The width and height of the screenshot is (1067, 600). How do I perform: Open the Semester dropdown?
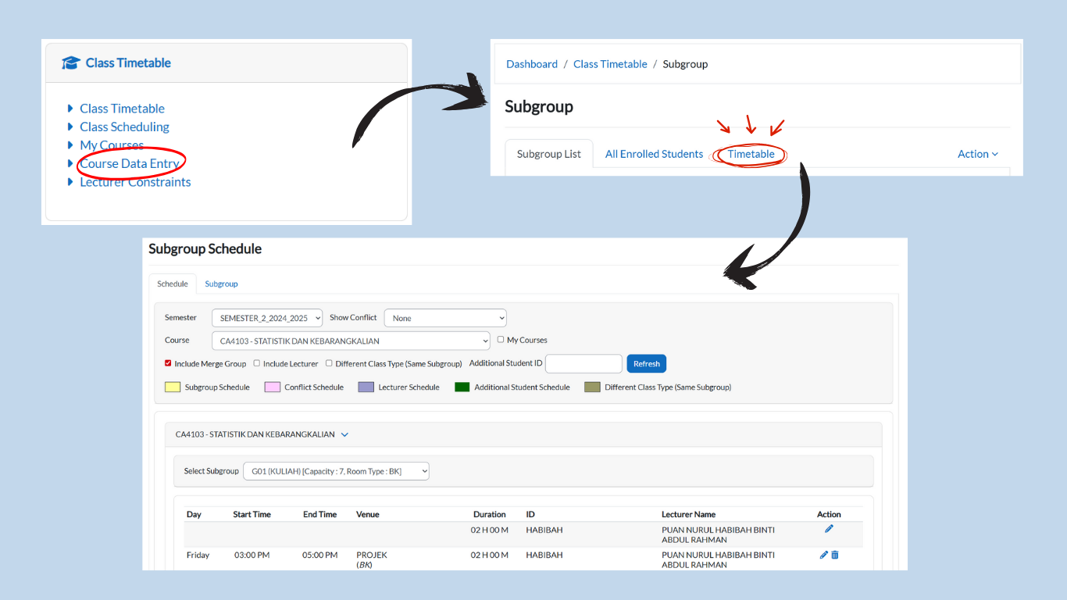(268, 318)
